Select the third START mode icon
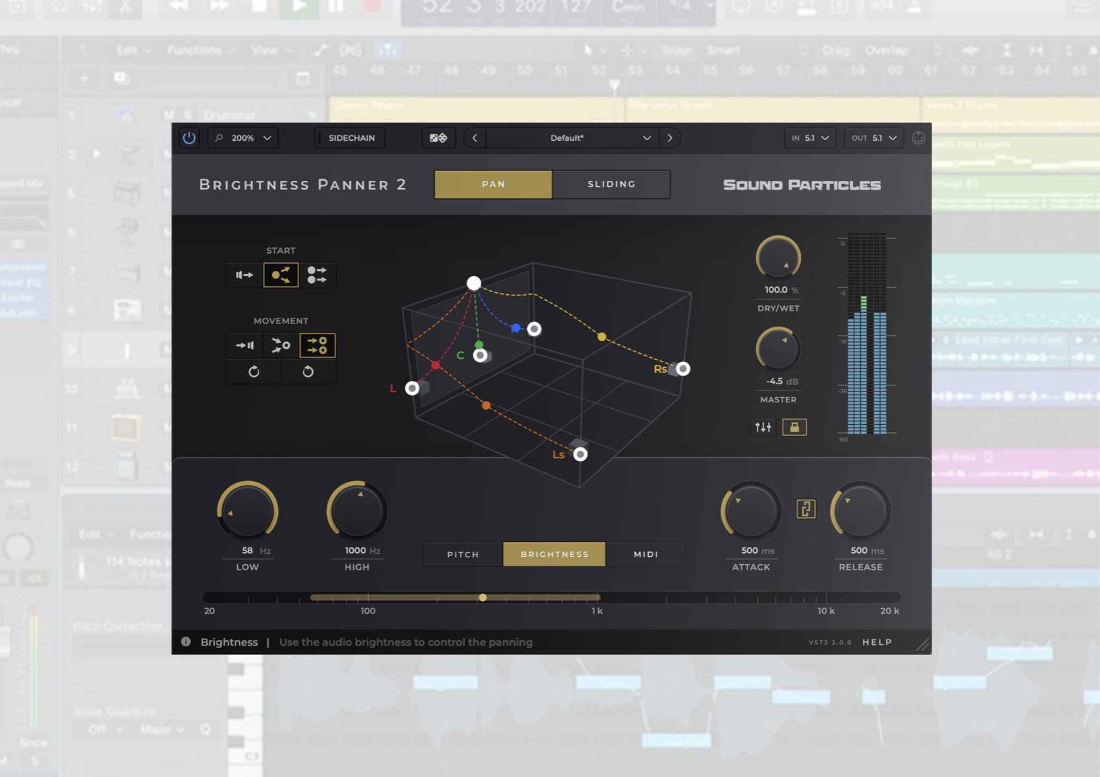 point(317,275)
